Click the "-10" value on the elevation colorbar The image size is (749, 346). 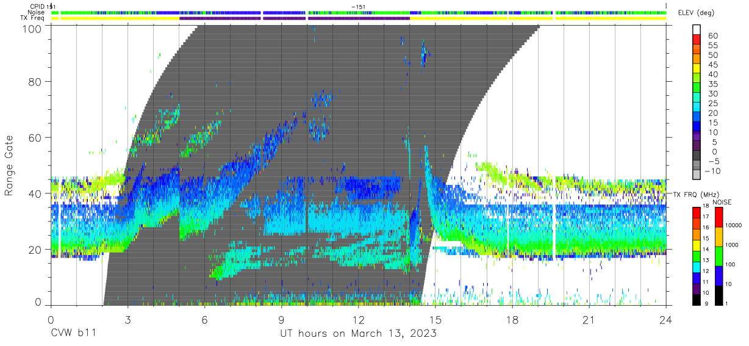click(x=711, y=171)
